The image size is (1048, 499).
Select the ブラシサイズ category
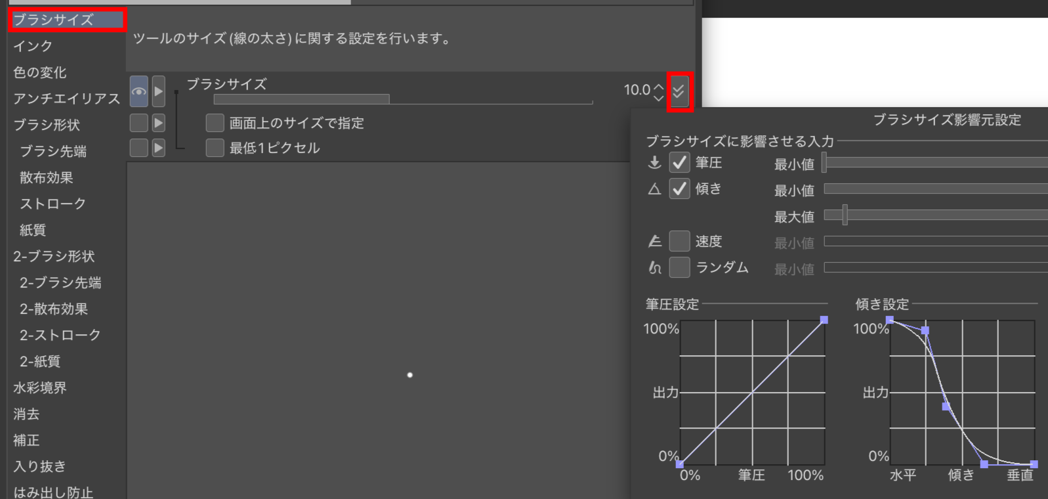(67, 20)
